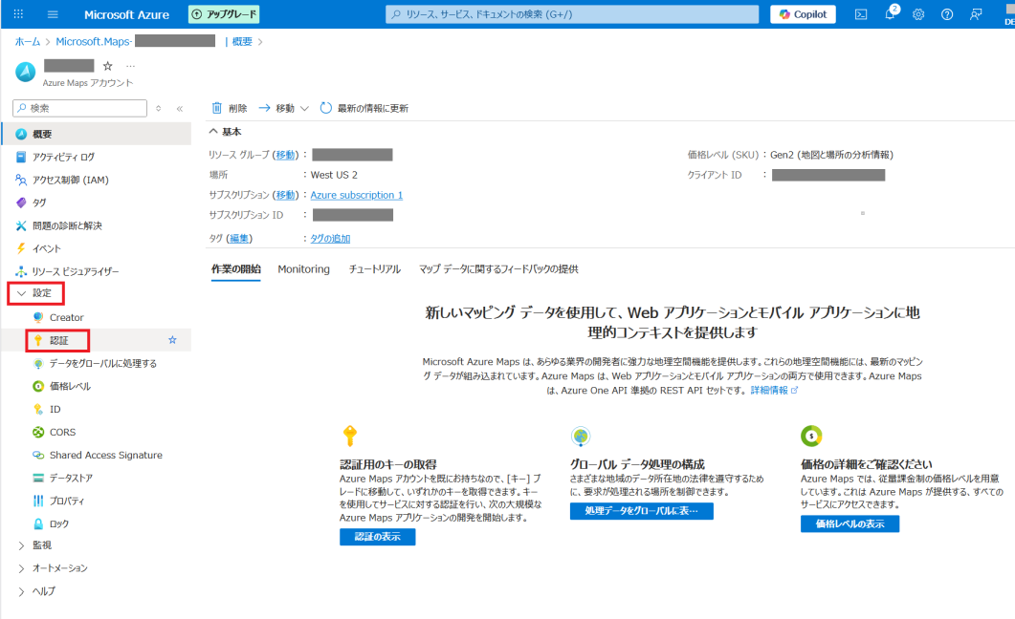Favorite this resource with the star next to its name
This screenshot has width=1015, height=619.
(x=108, y=66)
